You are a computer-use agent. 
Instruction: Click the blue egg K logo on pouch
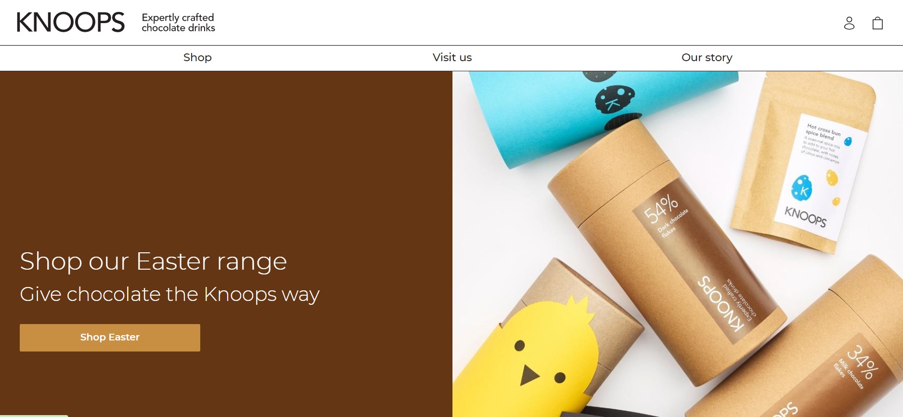tap(802, 187)
